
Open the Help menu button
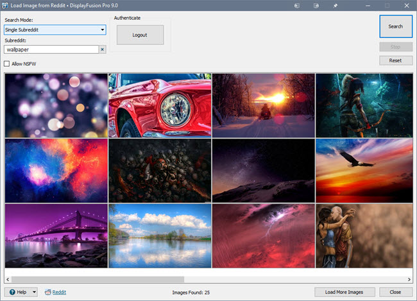[17, 292]
